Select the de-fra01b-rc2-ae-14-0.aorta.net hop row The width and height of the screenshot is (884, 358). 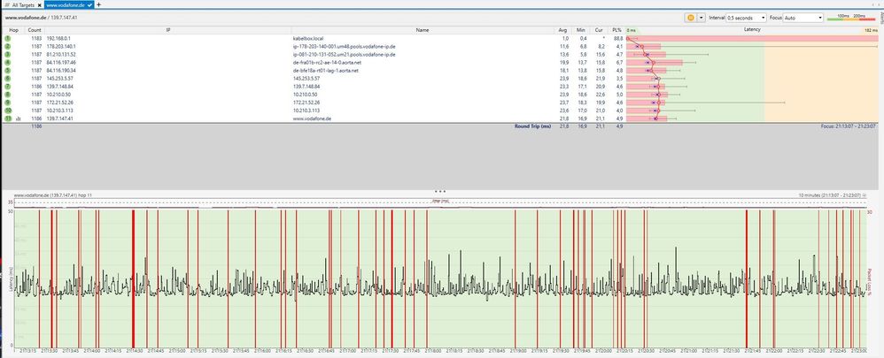tap(326, 63)
